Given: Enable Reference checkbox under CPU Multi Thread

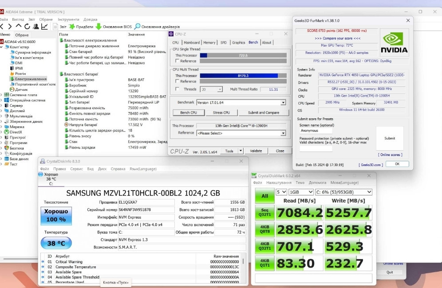Looking at the screenshot, I should pyautogui.click(x=178, y=82).
